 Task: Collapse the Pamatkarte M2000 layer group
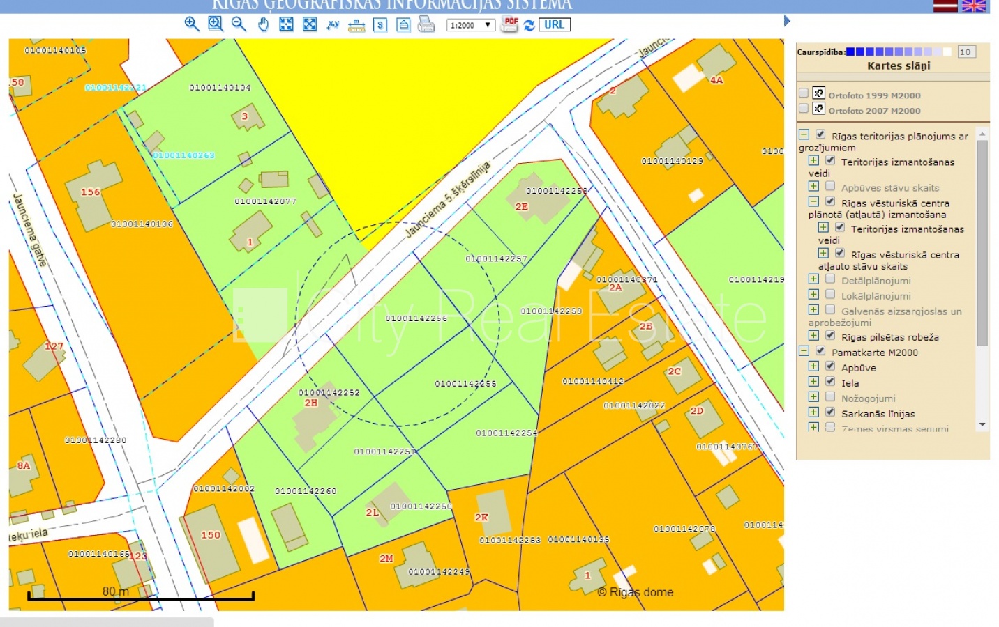(x=804, y=351)
